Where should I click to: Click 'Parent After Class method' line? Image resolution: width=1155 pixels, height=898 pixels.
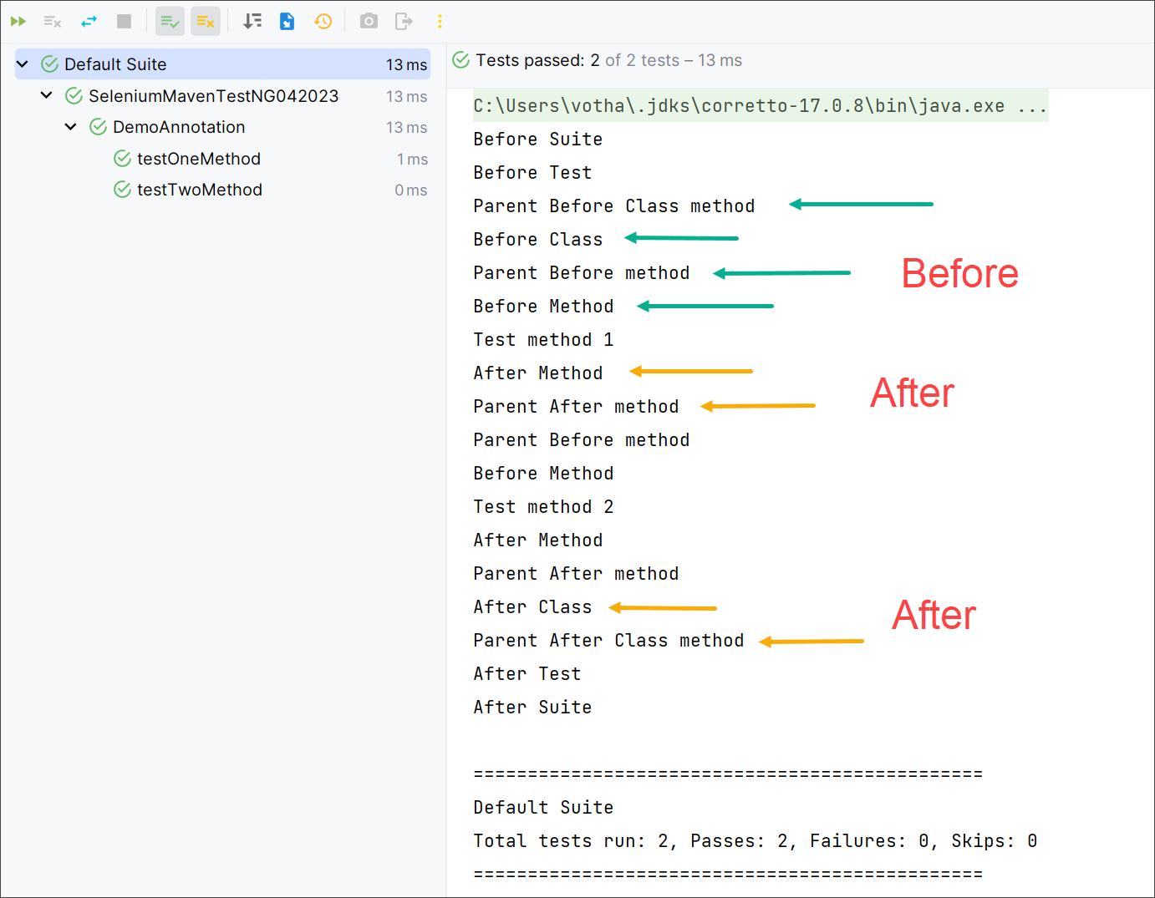(608, 641)
